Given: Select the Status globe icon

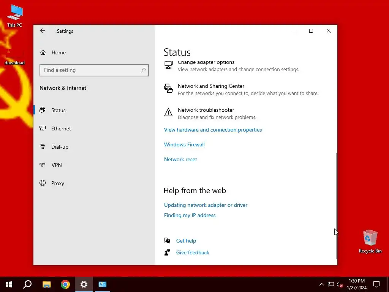Looking at the screenshot, I should point(43,110).
